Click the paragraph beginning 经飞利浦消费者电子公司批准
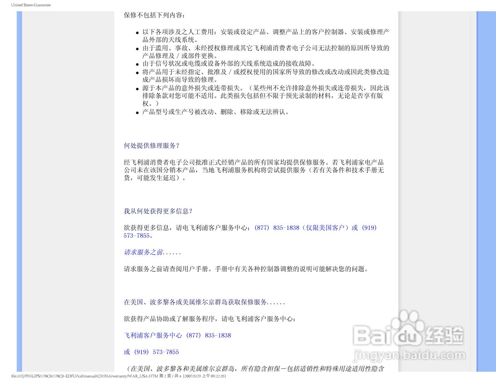The width and height of the screenshot is (496, 383). point(254,170)
